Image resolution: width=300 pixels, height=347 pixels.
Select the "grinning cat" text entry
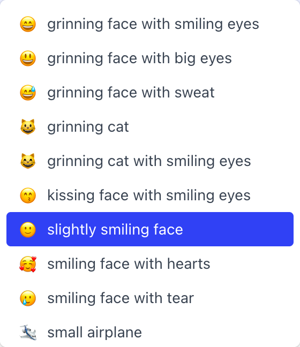[x=88, y=127]
